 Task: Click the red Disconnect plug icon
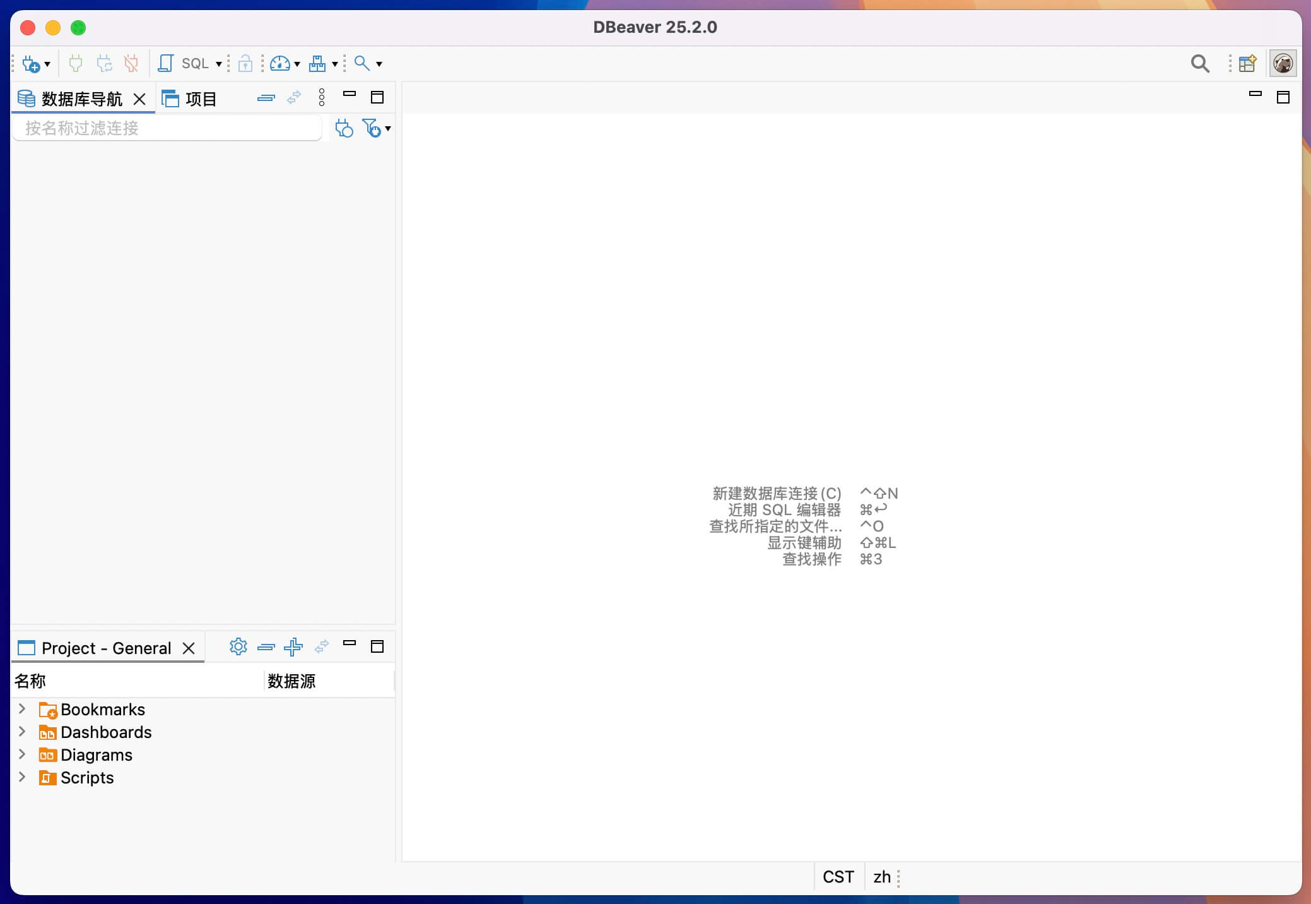(131, 63)
